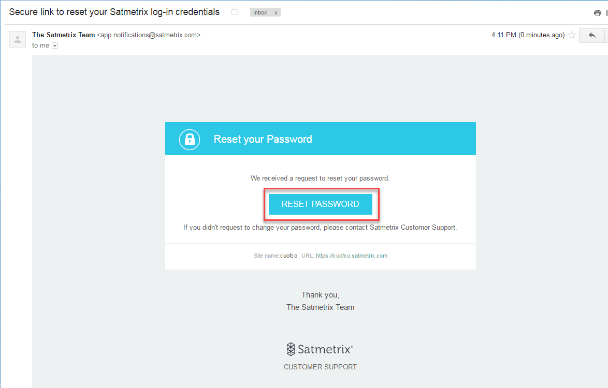This screenshot has width=608, height=388.
Task: Click the Reset your Password banner title
Action: (x=263, y=139)
